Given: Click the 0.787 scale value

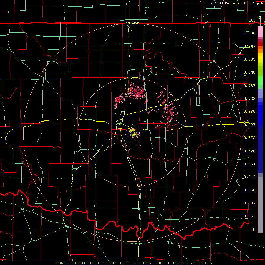Looking at the screenshot, I should [249, 85].
